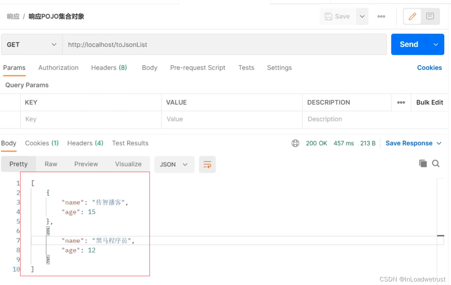Open the params table column options three-dot icon
Image resolution: width=451 pixels, height=285 pixels.
(x=401, y=102)
